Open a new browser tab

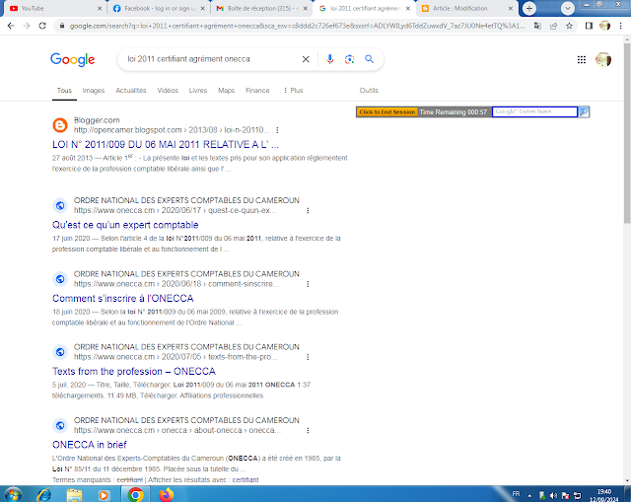click(x=529, y=8)
